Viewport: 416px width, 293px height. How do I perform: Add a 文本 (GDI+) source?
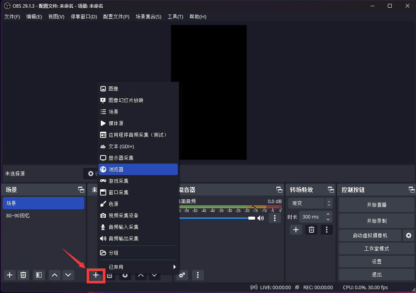point(138,146)
